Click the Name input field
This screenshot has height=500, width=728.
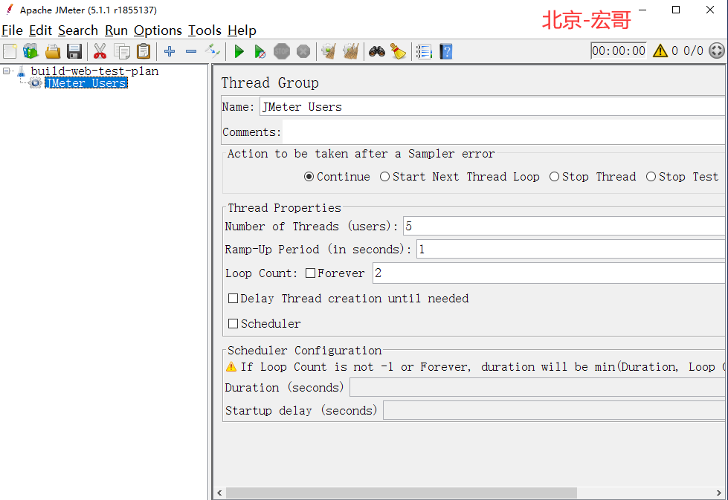pyautogui.click(x=492, y=107)
